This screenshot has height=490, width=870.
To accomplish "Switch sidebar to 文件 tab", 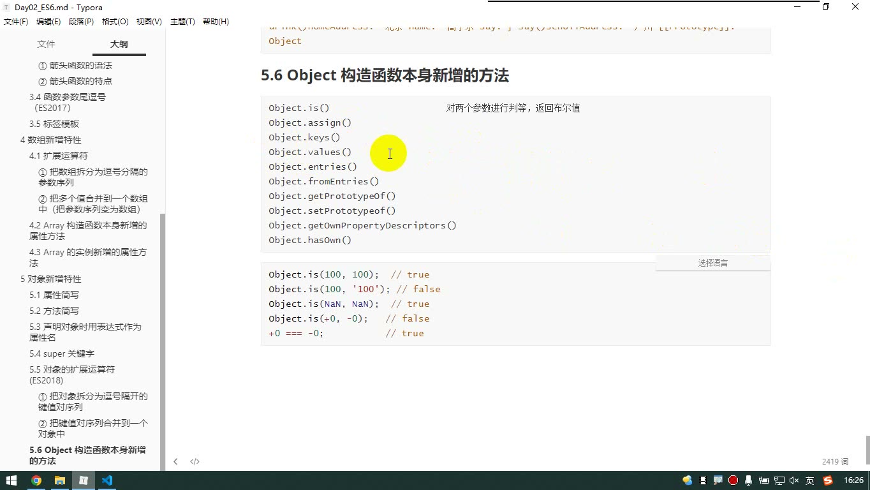I will pos(46,44).
